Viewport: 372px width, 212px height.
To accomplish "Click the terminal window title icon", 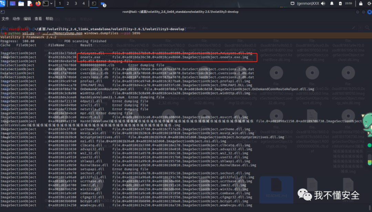I will pyautogui.click(x=3, y=12).
